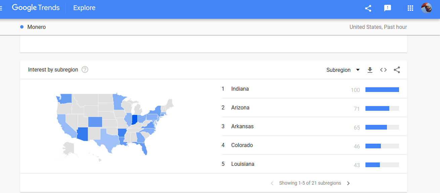Share the Interest by subregion widget
The image size is (440, 193).
click(397, 70)
